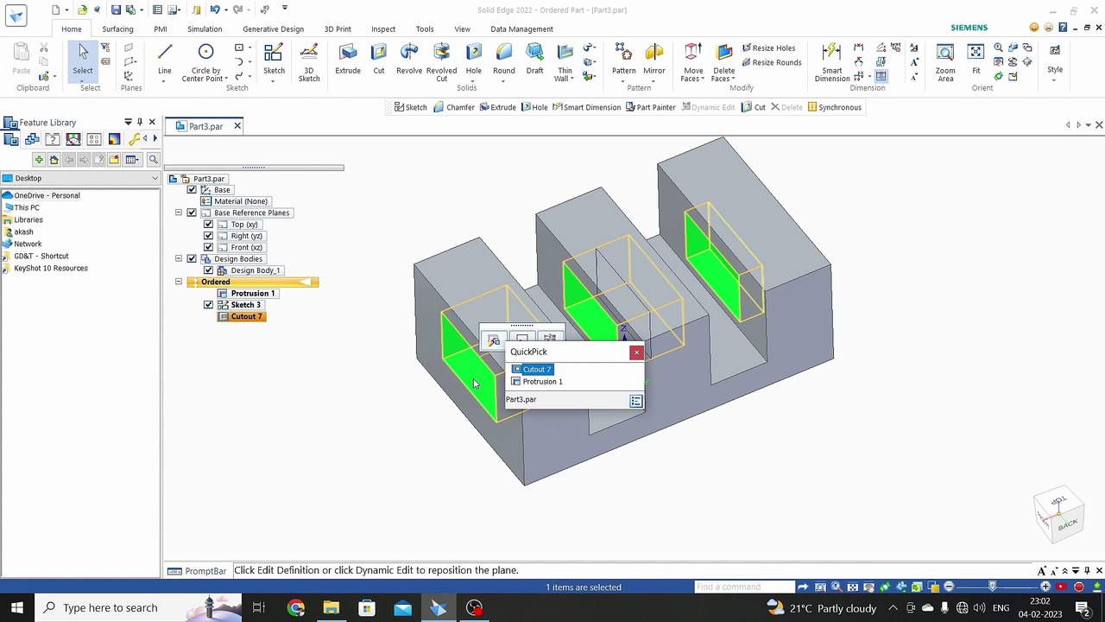
Task: Open Pattern dropdown arrow
Action: [x=623, y=82]
